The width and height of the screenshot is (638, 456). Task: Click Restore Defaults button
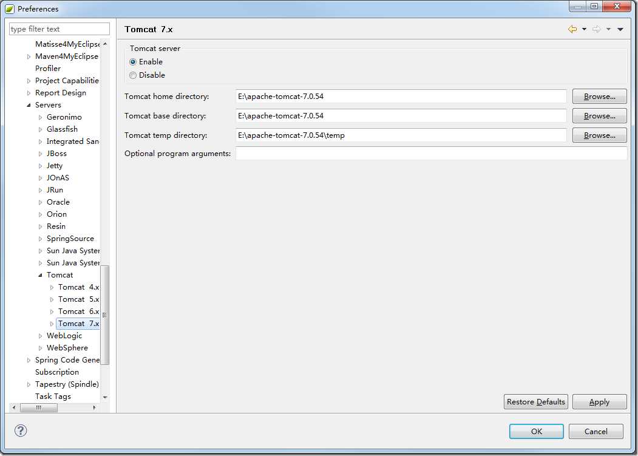pyautogui.click(x=535, y=402)
